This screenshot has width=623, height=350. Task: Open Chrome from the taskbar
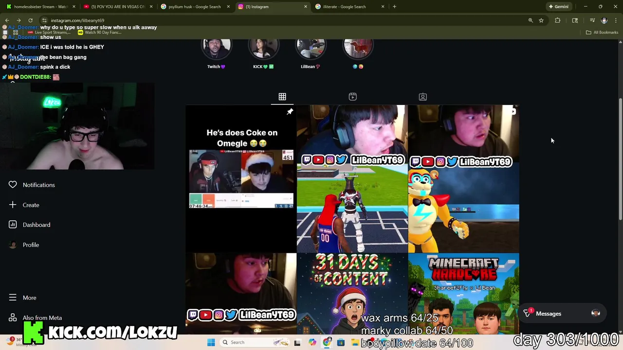[327, 342]
